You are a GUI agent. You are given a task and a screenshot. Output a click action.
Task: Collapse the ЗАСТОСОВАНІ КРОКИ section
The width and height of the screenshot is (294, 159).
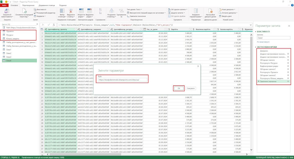[x=256, y=47]
